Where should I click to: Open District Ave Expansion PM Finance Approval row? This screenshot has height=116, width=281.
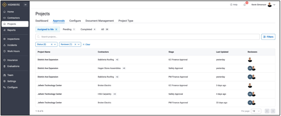(155, 77)
